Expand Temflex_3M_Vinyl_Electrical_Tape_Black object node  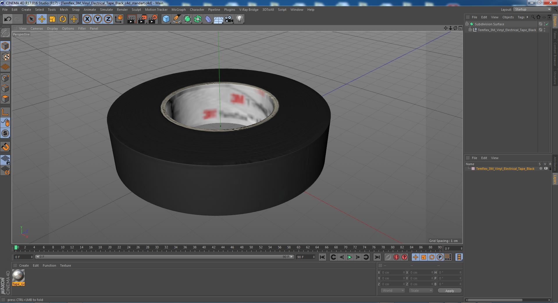pos(470,30)
